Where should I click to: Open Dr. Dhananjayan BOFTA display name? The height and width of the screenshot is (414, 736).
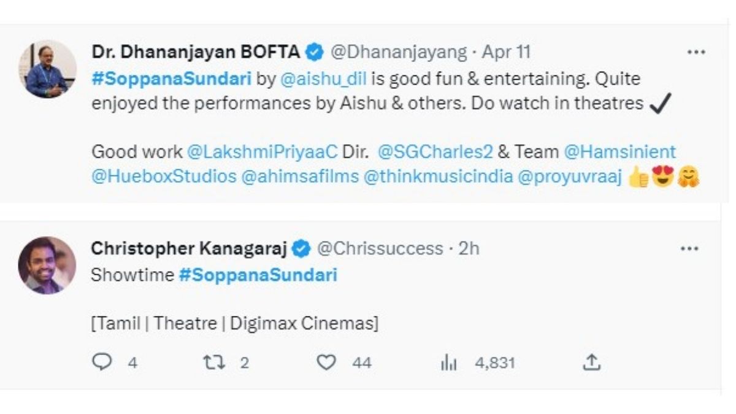tap(196, 53)
